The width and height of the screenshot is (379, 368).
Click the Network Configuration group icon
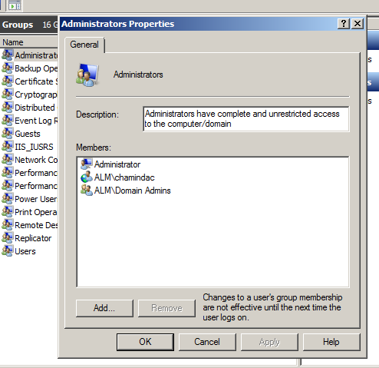(x=7, y=160)
